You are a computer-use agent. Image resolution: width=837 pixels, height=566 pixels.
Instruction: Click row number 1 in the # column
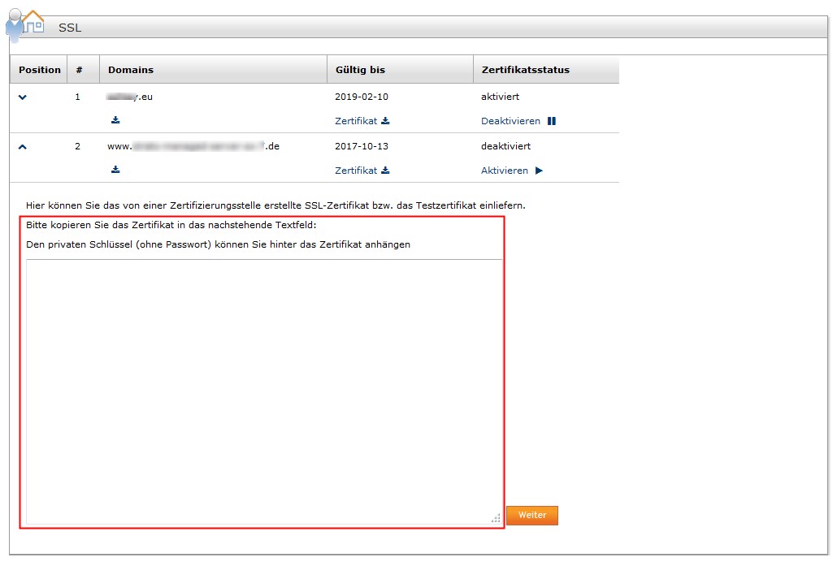tap(78, 97)
